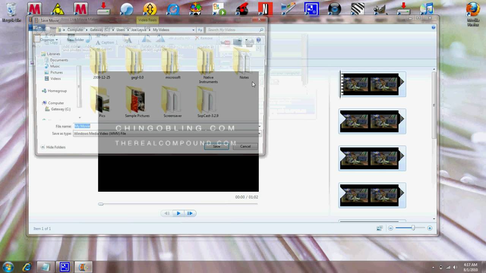Viewport: 486px width, 273px height.
Task: Click the Save button in dialog
Action: [x=216, y=146]
